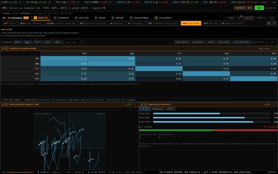
Task: Click the SOPRA MM200 progress bar
Action: point(211,122)
